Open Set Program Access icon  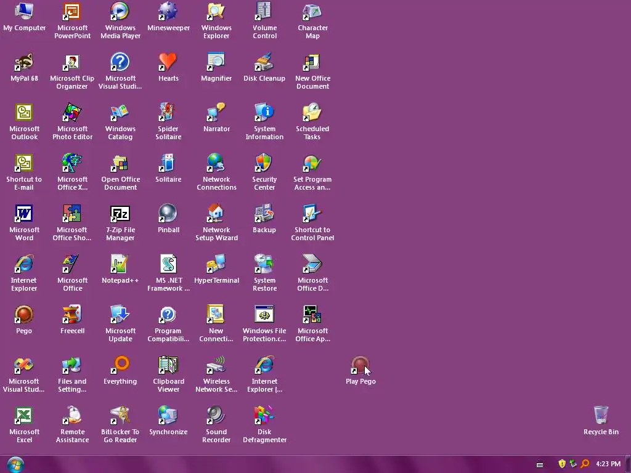point(312,163)
